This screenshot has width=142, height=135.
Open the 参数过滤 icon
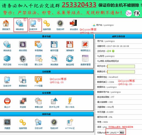38,101
